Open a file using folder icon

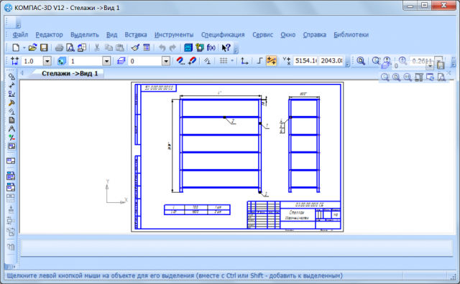(x=32, y=47)
